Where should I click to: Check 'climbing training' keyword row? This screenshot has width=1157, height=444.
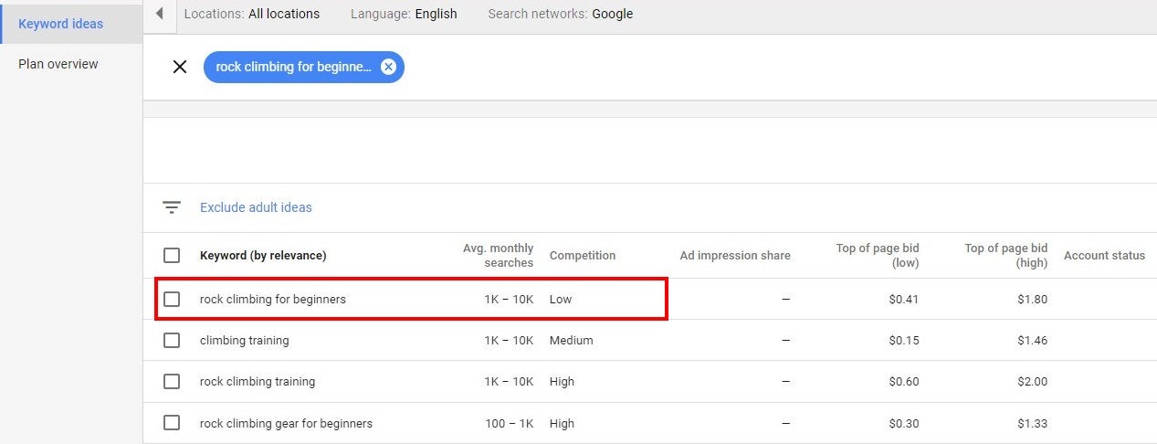pyautogui.click(x=172, y=340)
